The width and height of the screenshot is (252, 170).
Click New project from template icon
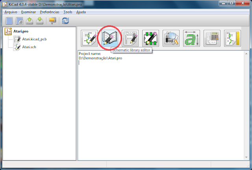click(19, 21)
